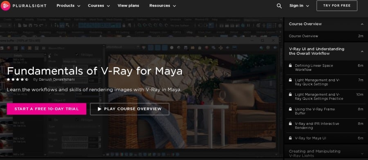
Task: Click lock icon beside Quick Settings Practice
Action: coord(290,95)
